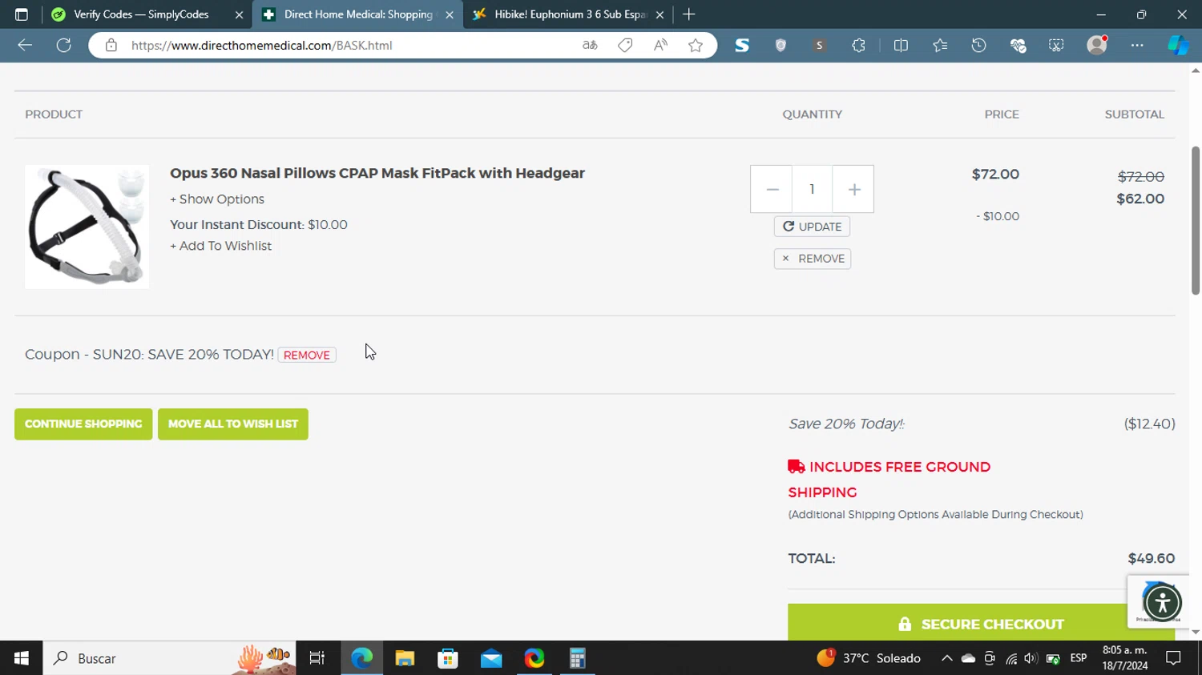The image size is (1202, 675).
Task: Open the purple S extension icon
Action: point(819,46)
